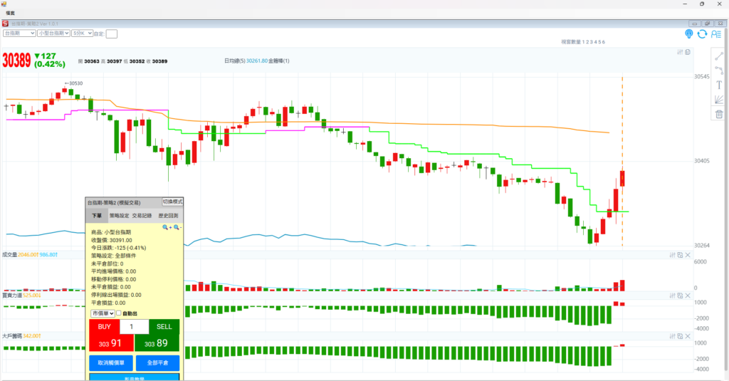Select the polyline drawing tool
This screenshot has height=381, width=729.
pos(719,70)
